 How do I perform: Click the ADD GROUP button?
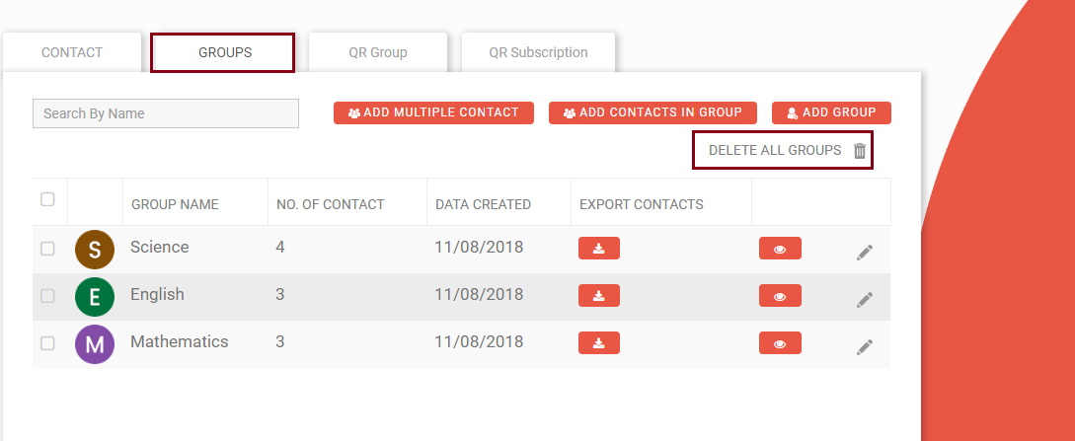coord(831,113)
